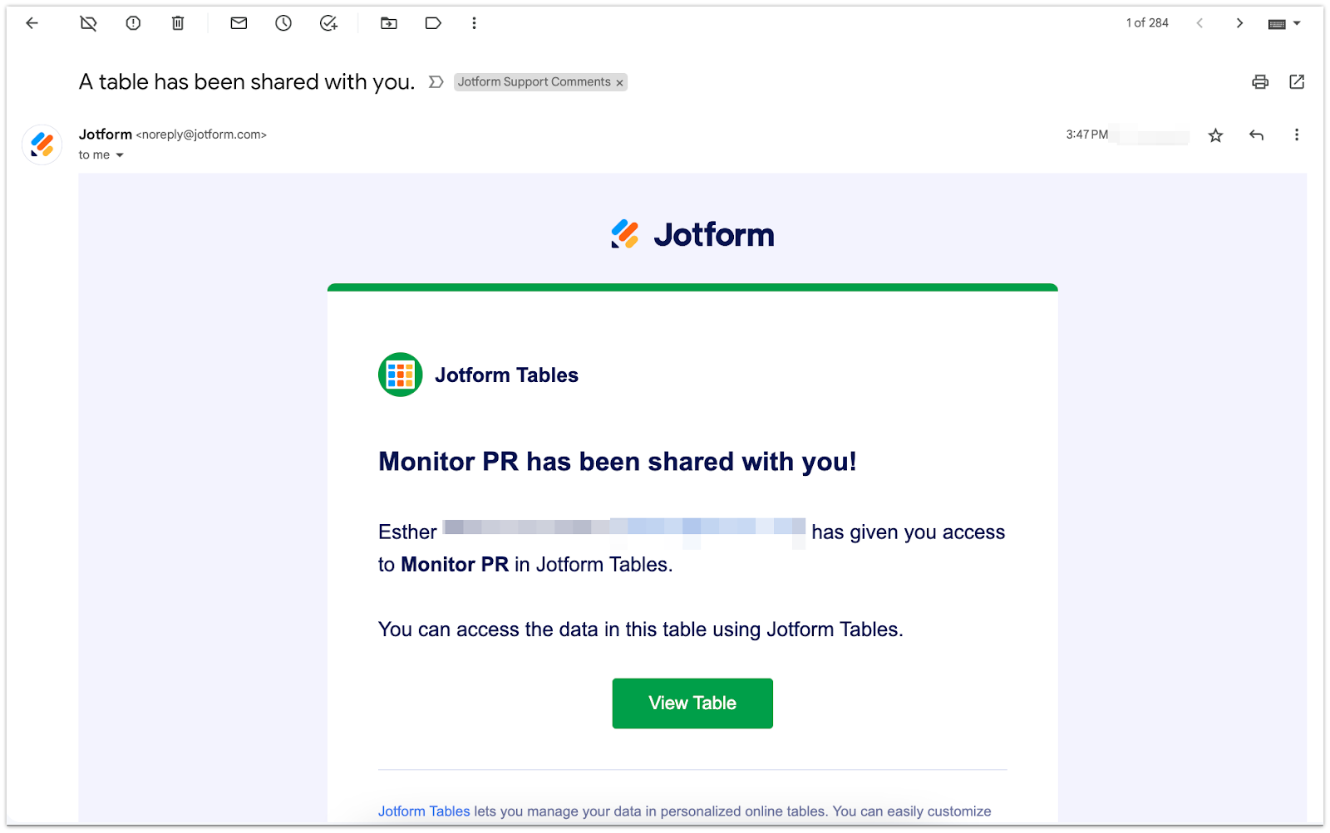Click the '1 of 284' message counter
The image size is (1330, 833).
(1147, 23)
